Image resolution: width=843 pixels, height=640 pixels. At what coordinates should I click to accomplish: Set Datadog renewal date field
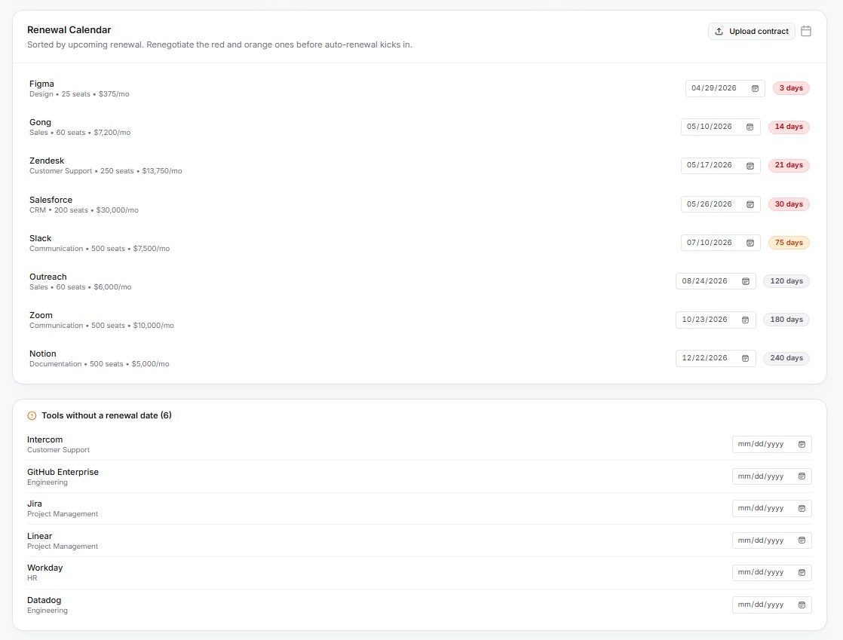tap(771, 605)
